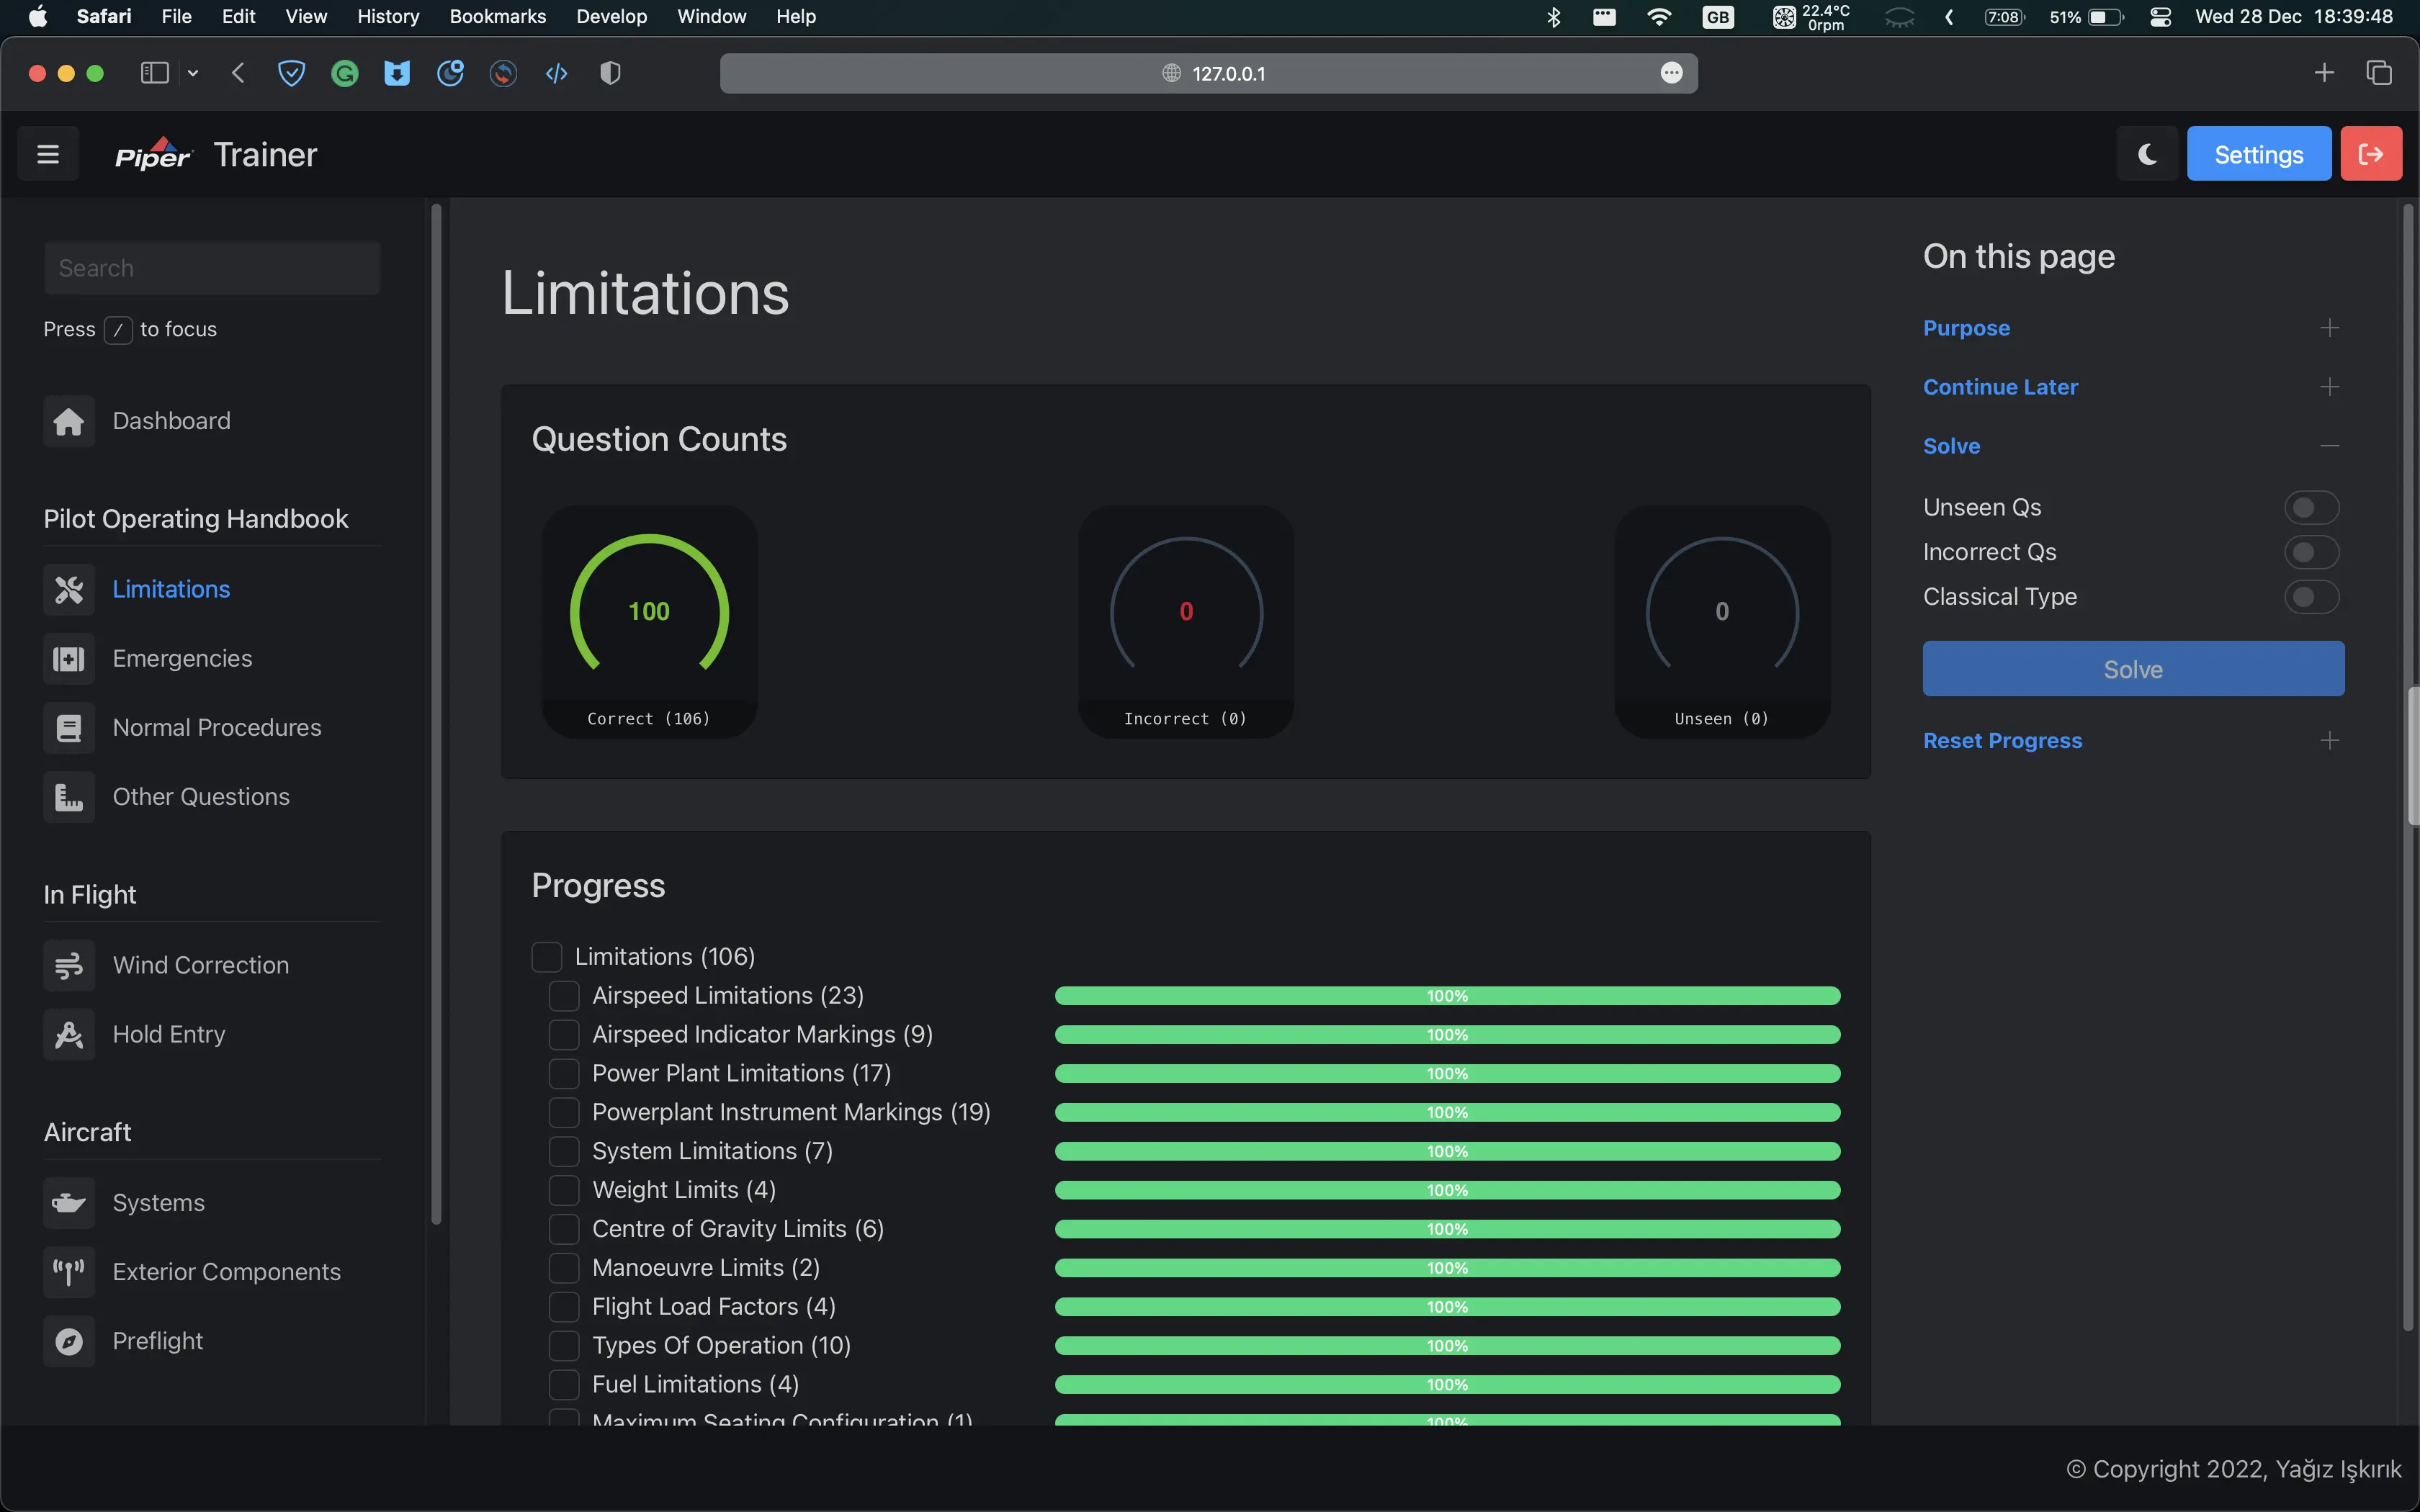The height and width of the screenshot is (1512, 2420).
Task: Check Weight Limits (4) checkbox
Action: coord(564,1190)
